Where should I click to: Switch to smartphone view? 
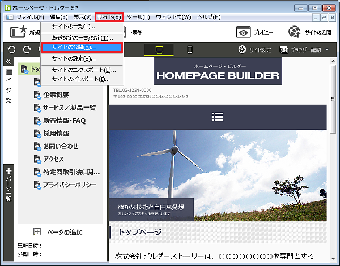190,50
